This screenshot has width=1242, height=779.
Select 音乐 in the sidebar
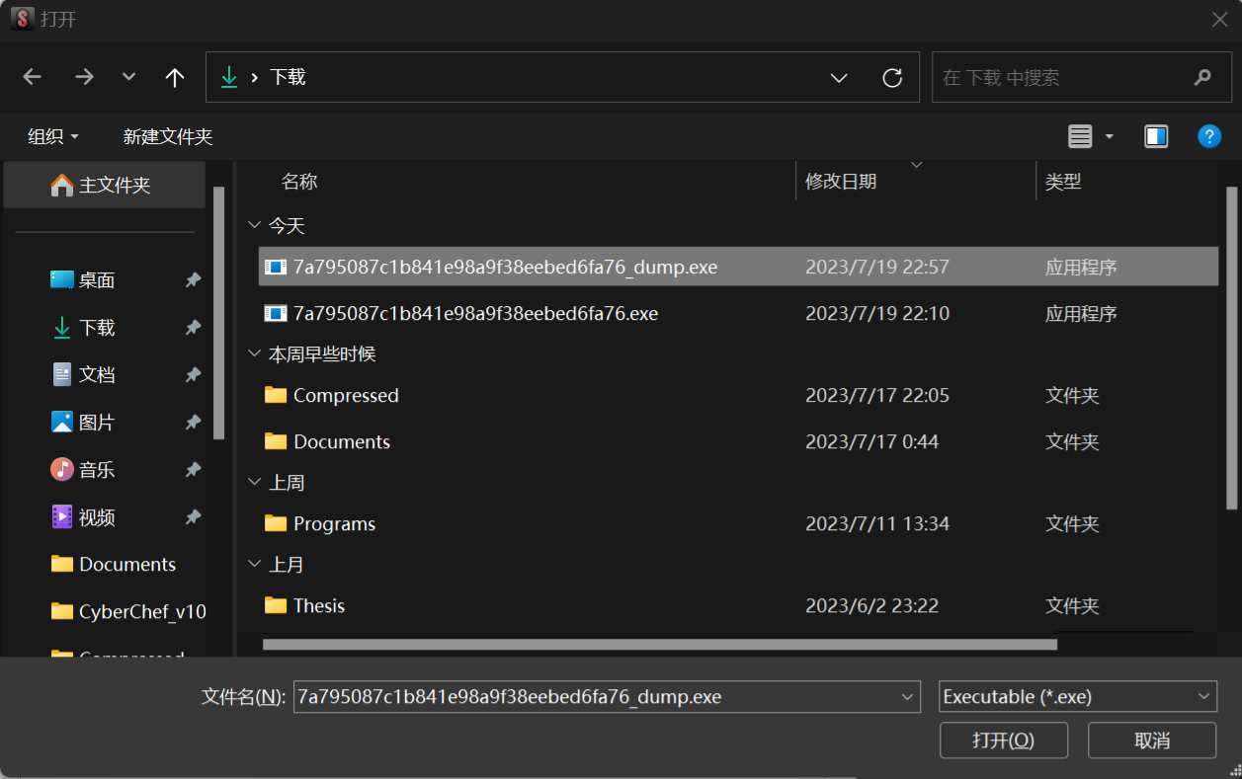tap(97, 470)
